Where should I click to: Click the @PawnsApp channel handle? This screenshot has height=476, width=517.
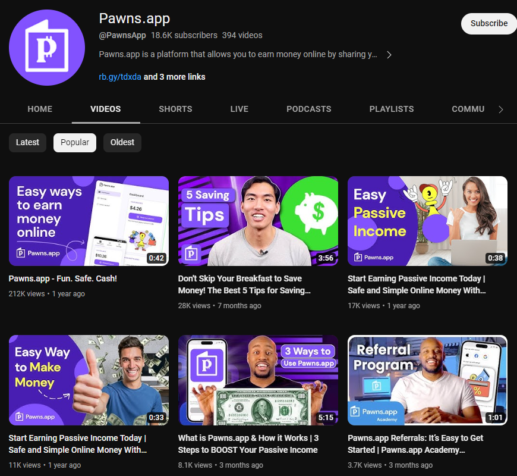tap(122, 35)
